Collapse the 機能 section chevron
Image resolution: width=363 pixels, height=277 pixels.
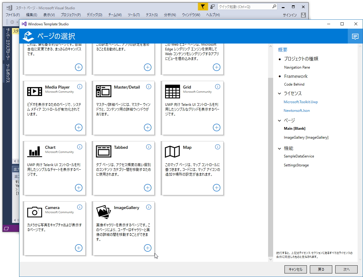(279, 148)
